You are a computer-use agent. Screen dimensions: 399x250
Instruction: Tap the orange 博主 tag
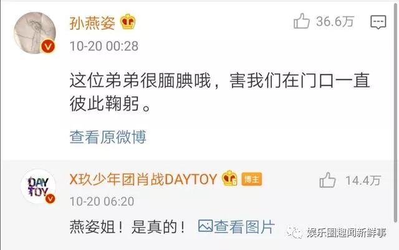[251, 179]
